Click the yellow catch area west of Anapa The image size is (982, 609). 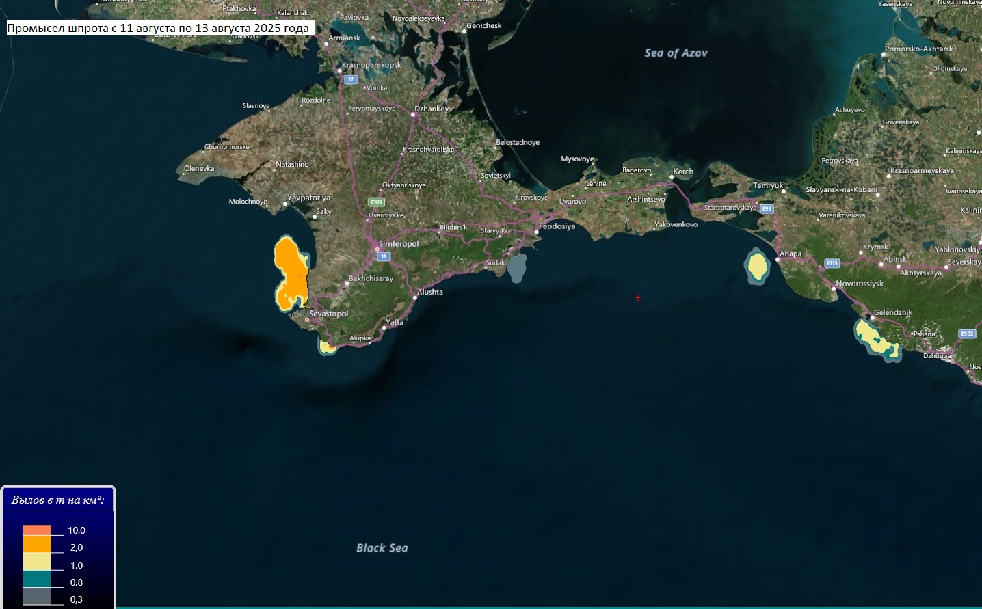pos(757,265)
